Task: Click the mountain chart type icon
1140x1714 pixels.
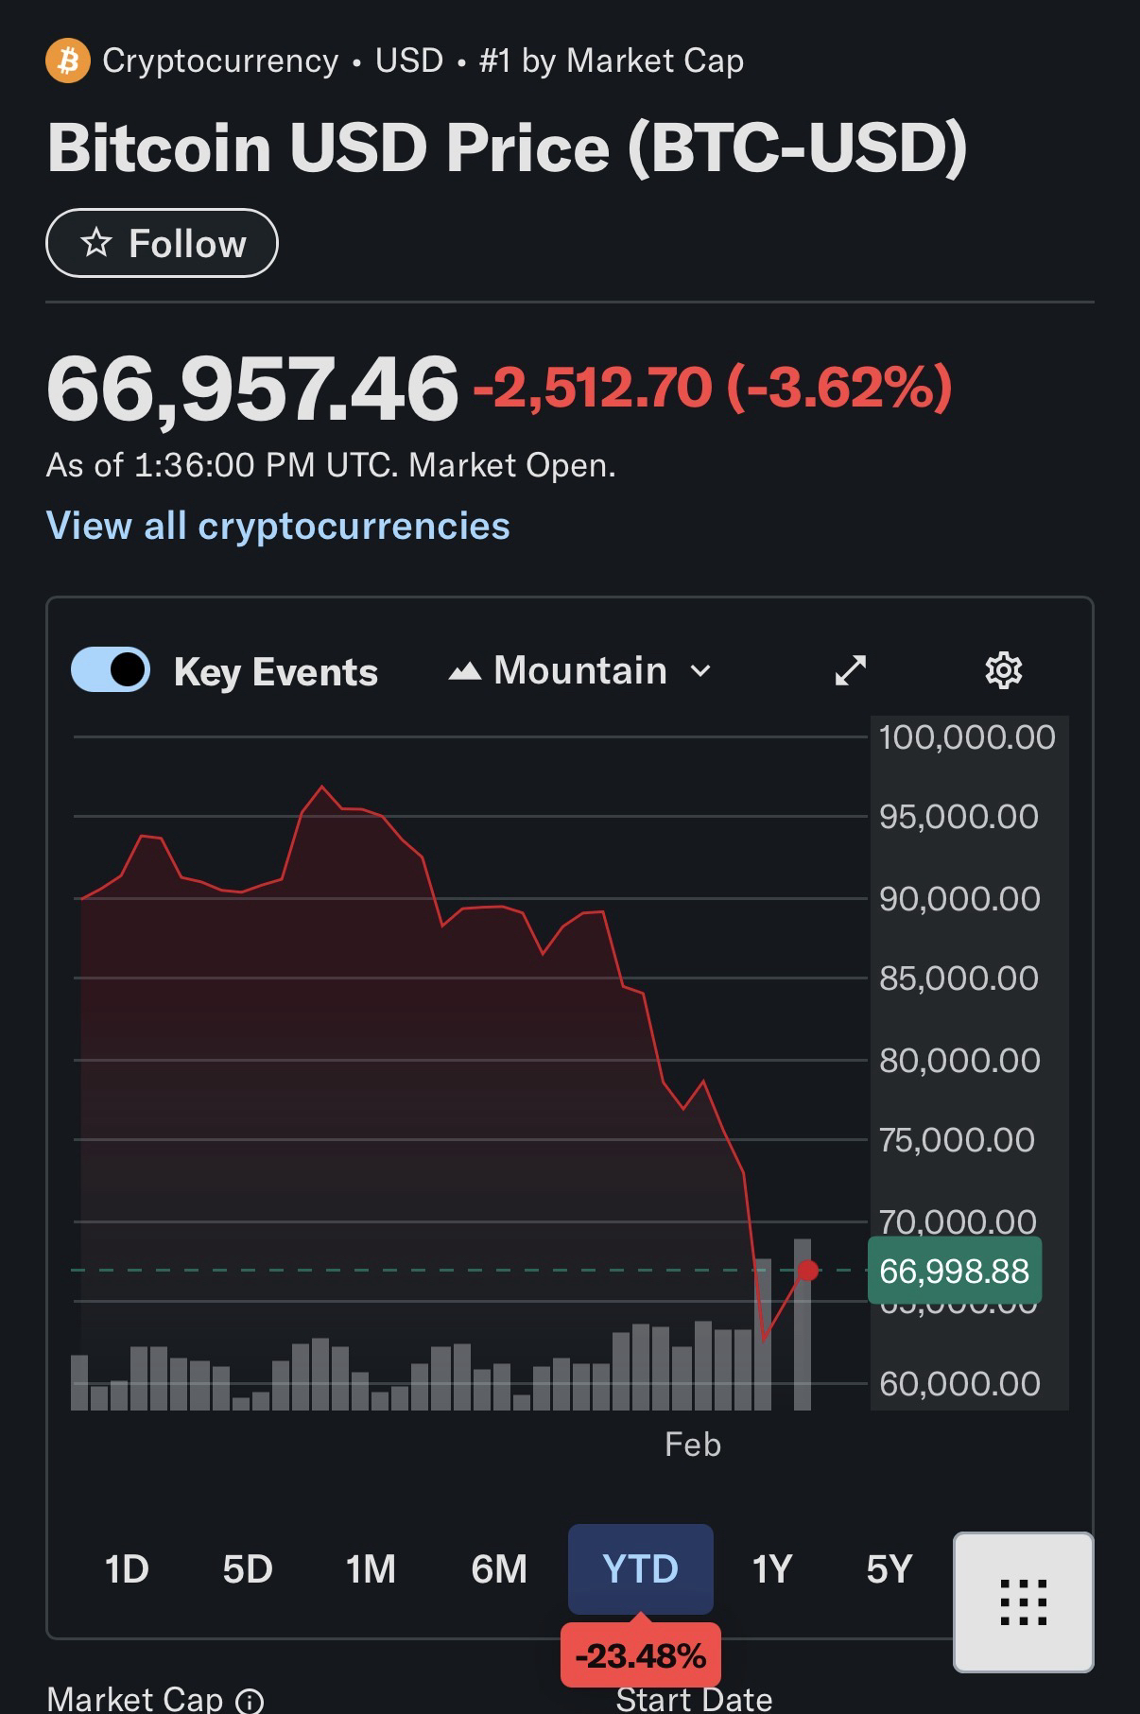Action: 464,672
